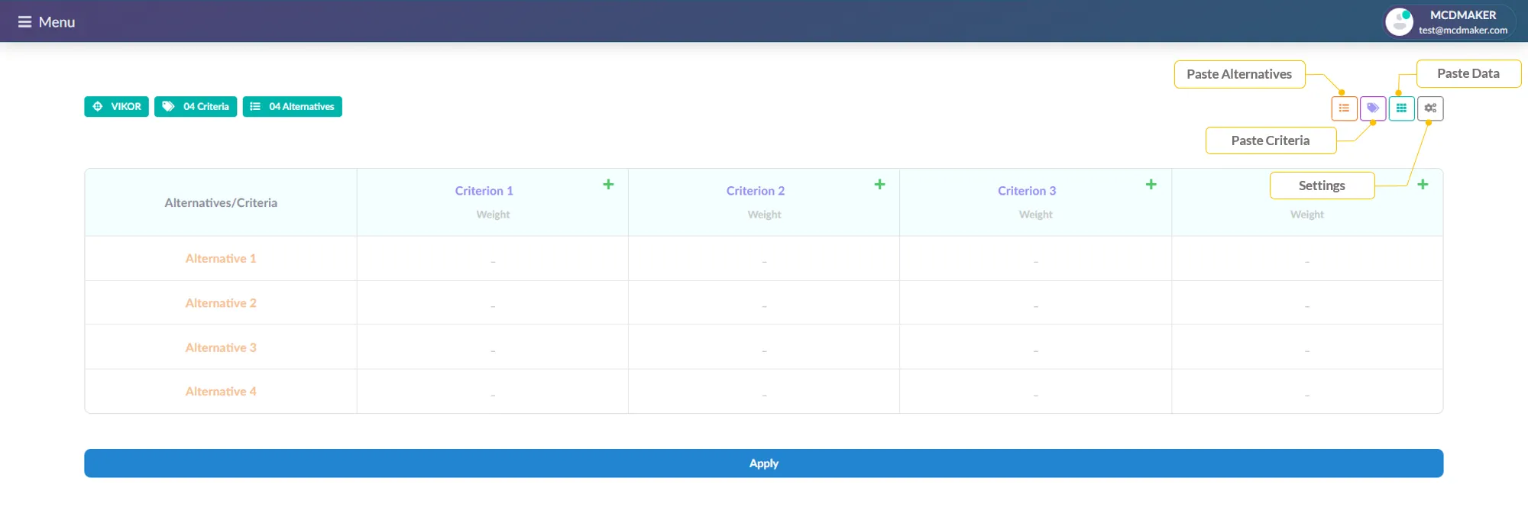Viewport: 1528px width, 510px height.
Task: Click Alternative 1 cell under Criterion 3
Action: coord(1035,259)
